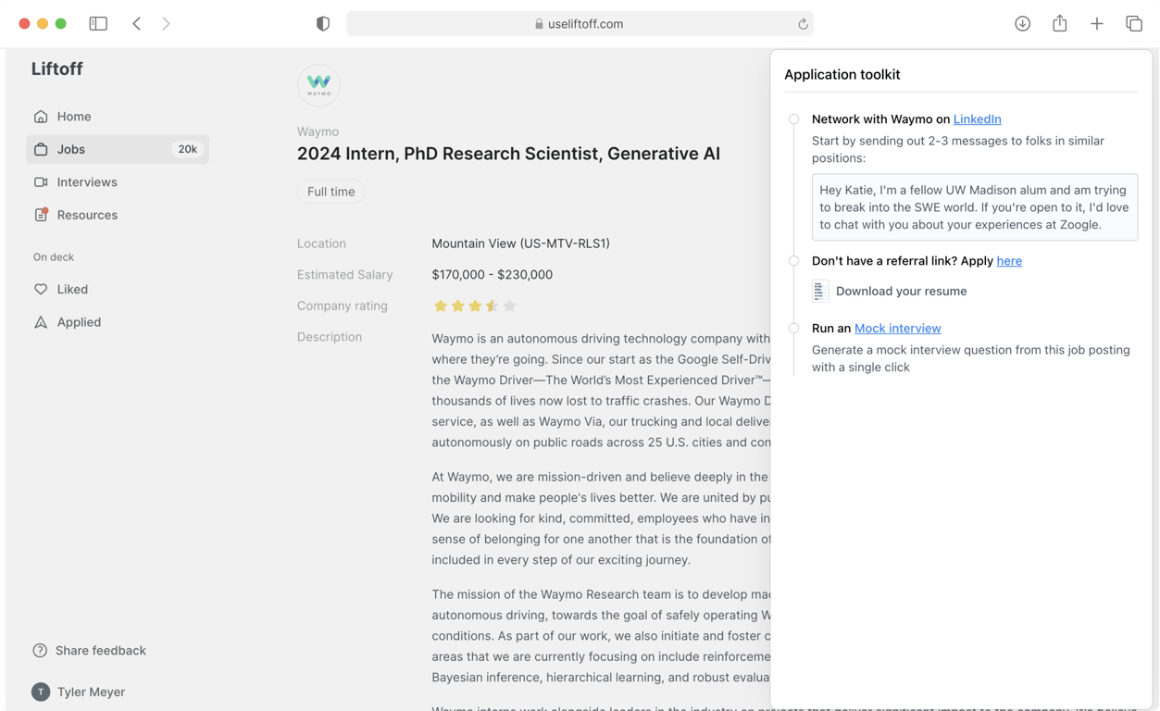The width and height of the screenshot is (1160, 711).
Task: Open a new tab with plus icon
Action: pos(1096,24)
